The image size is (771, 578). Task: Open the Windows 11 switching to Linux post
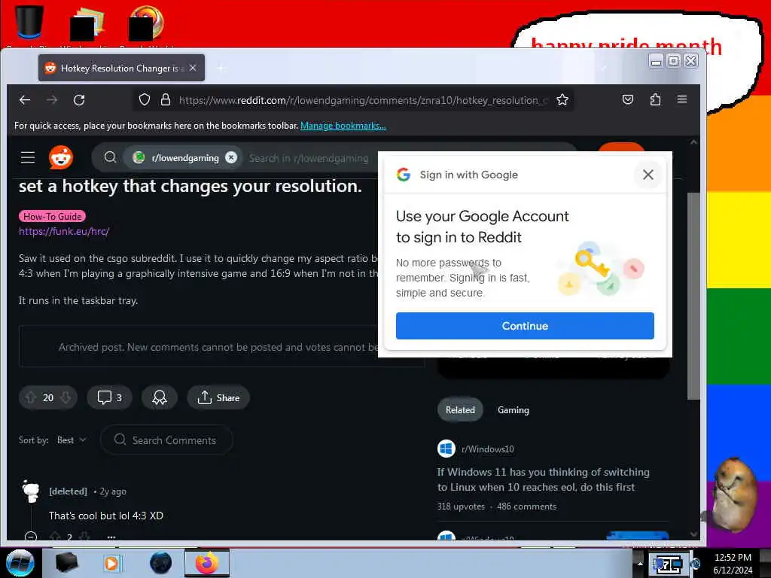point(544,479)
